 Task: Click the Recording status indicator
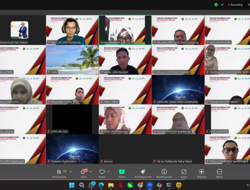point(235,5)
